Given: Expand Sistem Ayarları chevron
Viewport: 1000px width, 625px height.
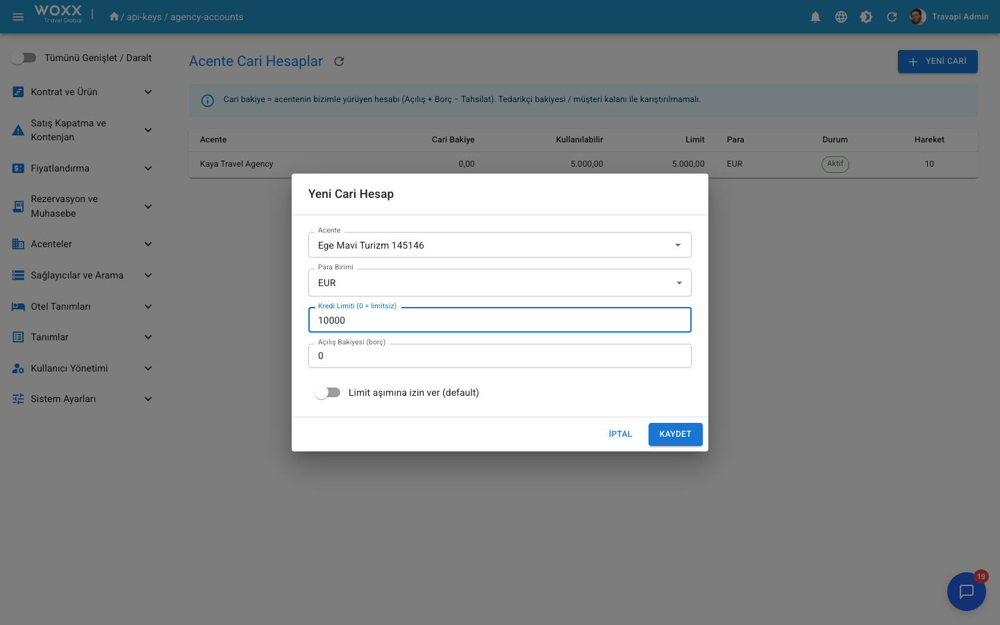Looking at the screenshot, I should pos(148,399).
